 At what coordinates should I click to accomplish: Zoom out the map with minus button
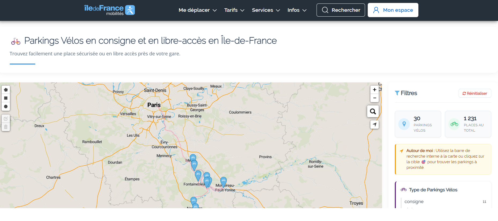click(374, 98)
